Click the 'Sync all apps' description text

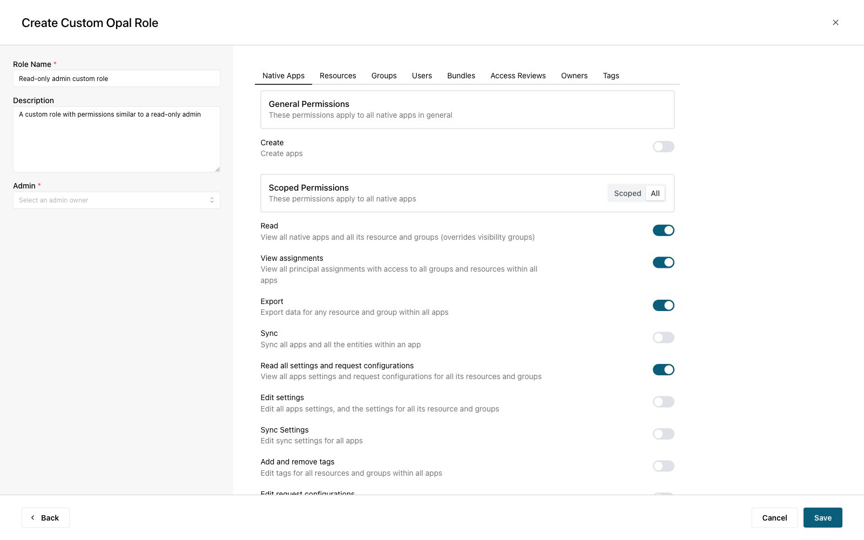[341, 345]
